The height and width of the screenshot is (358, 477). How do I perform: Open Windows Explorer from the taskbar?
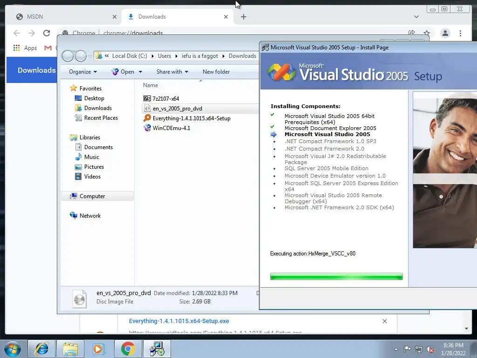(70, 349)
